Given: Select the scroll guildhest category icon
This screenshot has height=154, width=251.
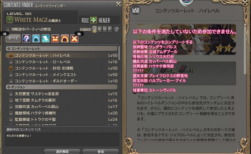Looking at the screenshot, I should tap(46, 38).
